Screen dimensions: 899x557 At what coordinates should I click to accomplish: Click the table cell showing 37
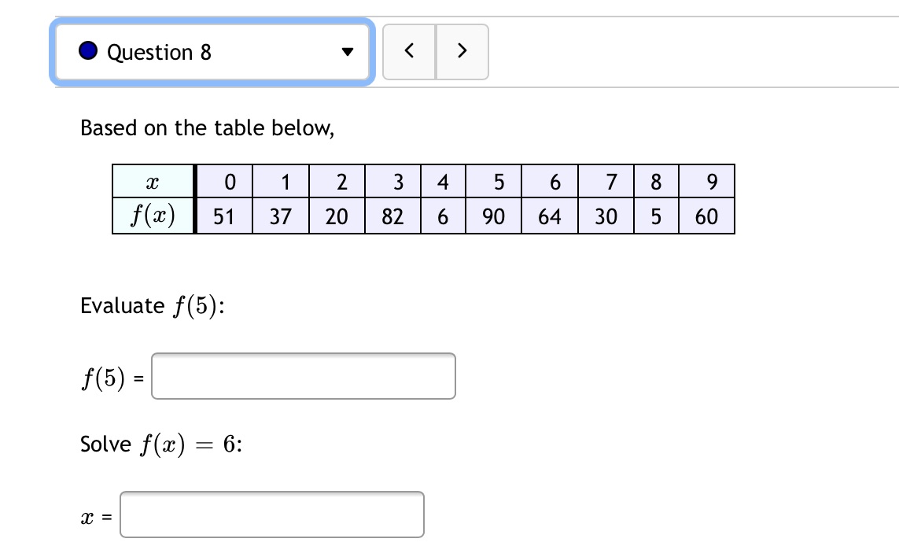click(281, 216)
